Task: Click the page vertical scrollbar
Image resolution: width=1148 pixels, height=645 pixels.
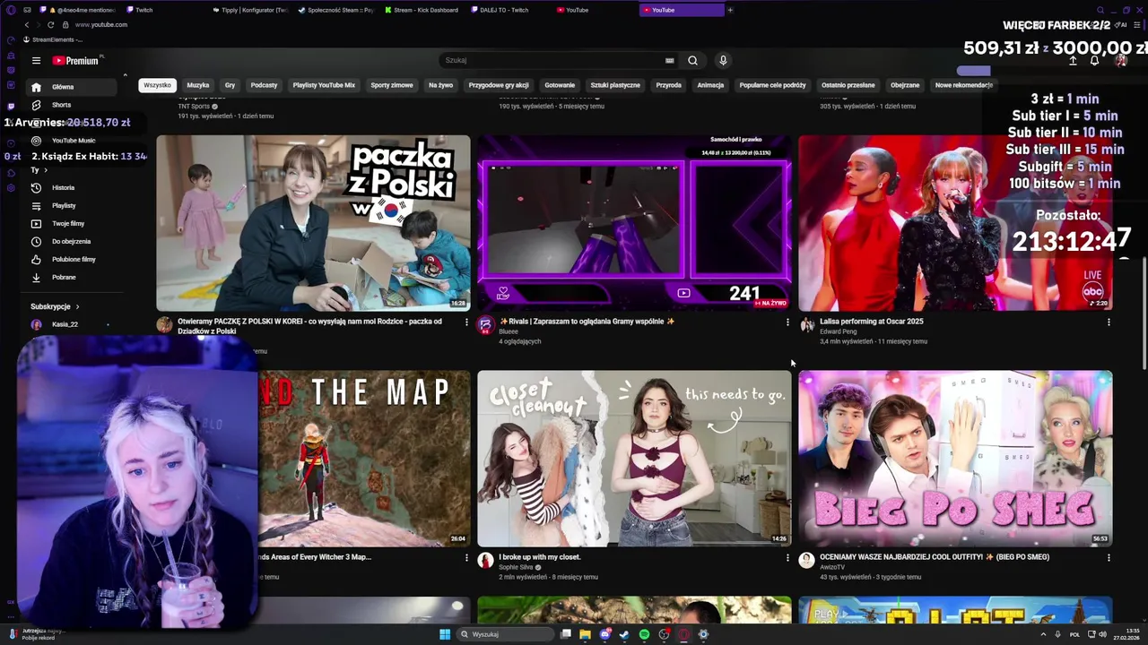Action: click(x=1144, y=314)
